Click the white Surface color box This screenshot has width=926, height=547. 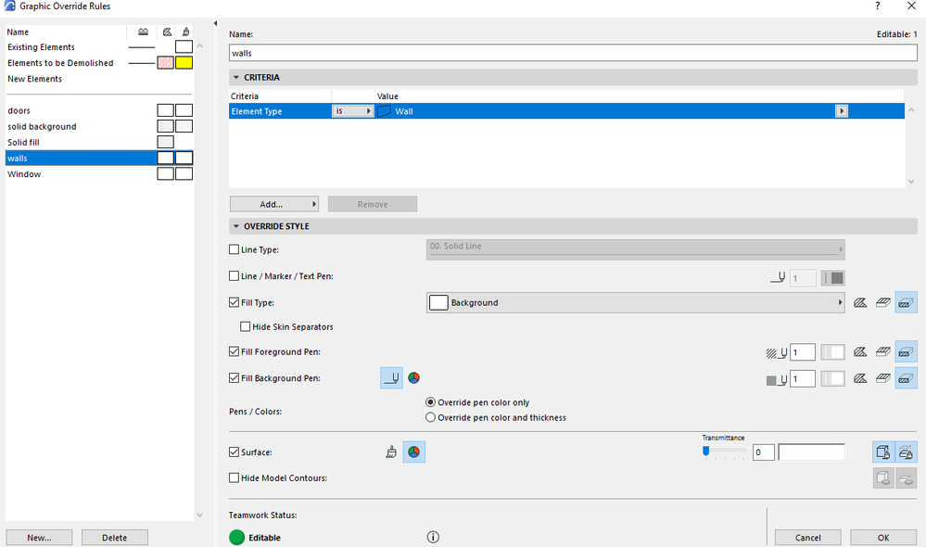click(x=811, y=452)
